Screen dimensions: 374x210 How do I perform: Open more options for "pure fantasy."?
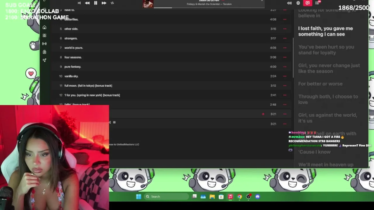285,66
